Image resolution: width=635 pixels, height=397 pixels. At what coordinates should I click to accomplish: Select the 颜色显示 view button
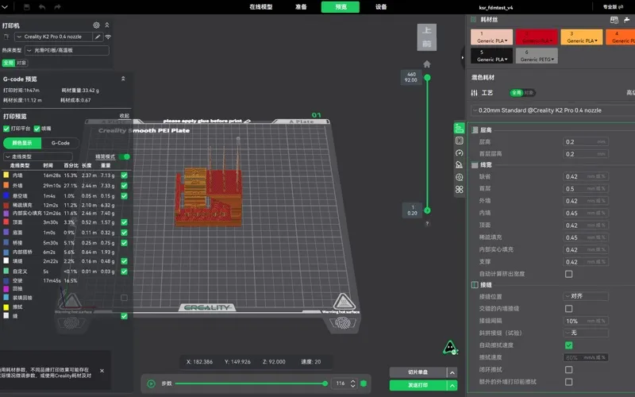(22, 143)
